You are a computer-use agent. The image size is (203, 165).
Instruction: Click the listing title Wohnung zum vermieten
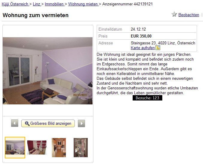pyautogui.click(x=35, y=15)
